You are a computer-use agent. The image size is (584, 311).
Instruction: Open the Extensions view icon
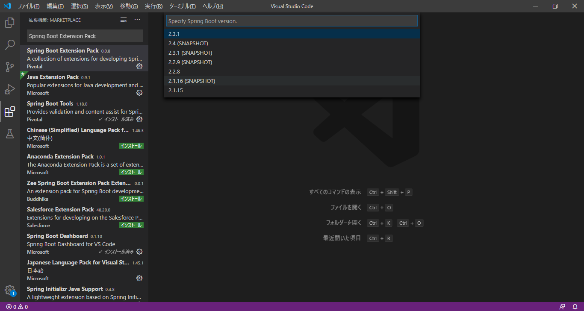[x=10, y=111]
